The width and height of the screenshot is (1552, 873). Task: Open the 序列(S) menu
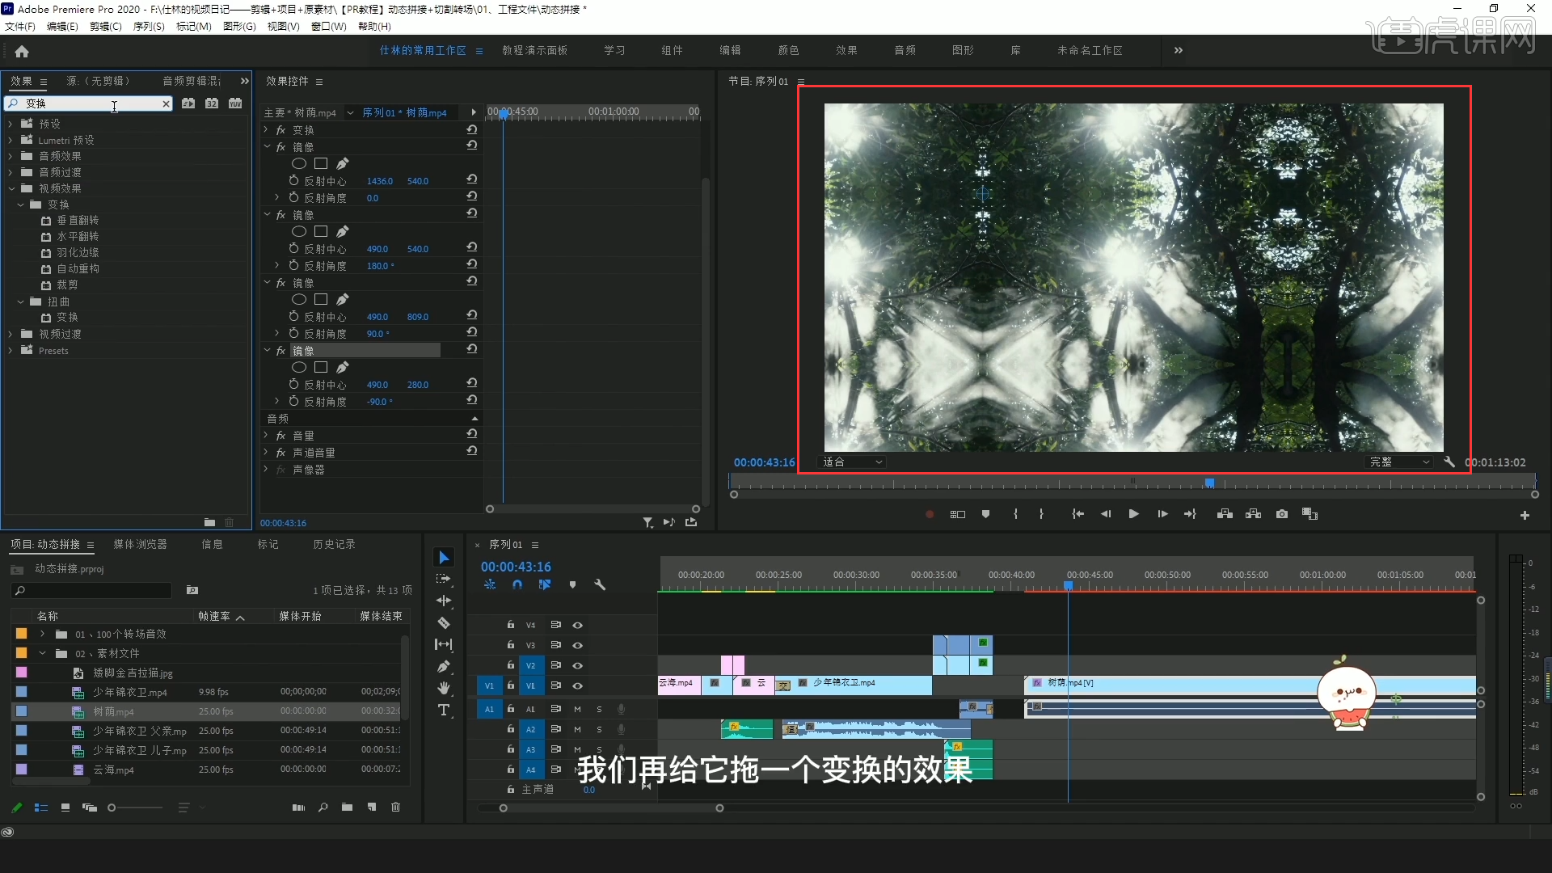point(149,27)
